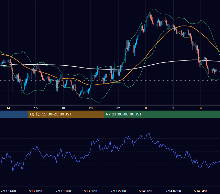The width and height of the screenshot is (220, 194).
Task: Click the blue session bar before London
Action: point(14,114)
